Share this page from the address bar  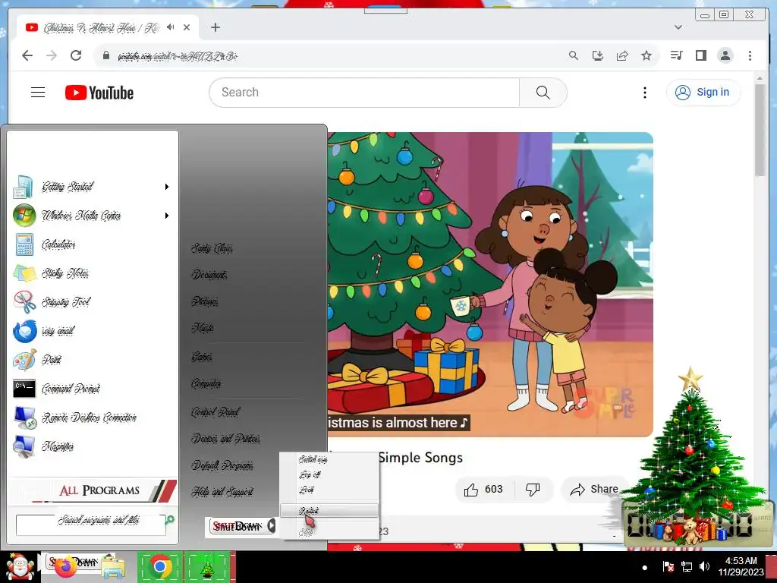coord(622,55)
